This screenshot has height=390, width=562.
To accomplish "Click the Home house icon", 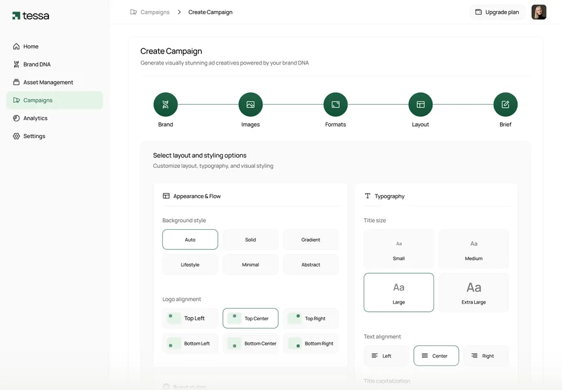I will click(x=16, y=46).
